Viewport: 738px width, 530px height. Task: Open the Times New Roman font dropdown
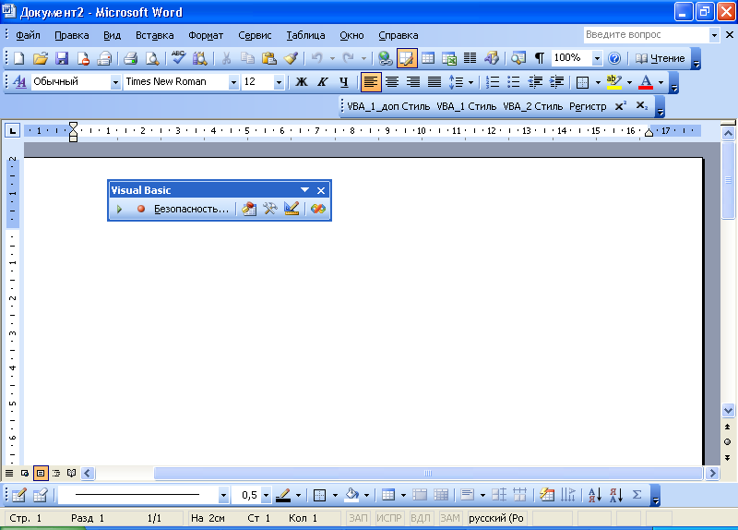pyautogui.click(x=233, y=82)
